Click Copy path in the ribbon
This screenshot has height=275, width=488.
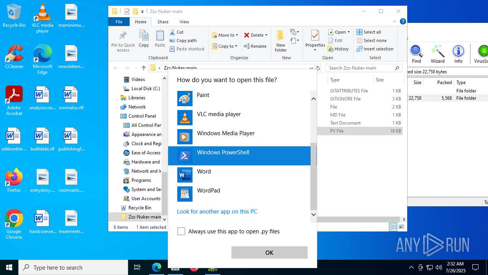click(183, 40)
